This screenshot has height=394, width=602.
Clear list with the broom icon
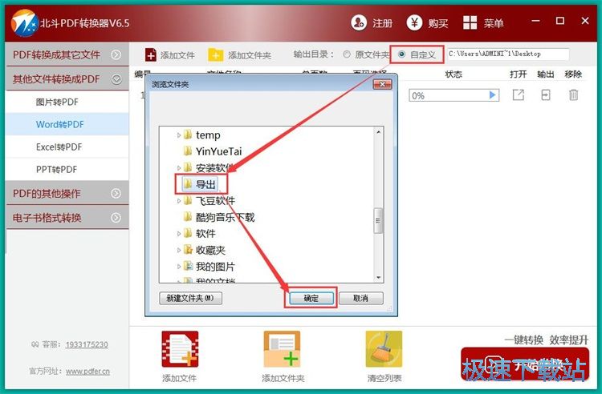[x=384, y=349]
